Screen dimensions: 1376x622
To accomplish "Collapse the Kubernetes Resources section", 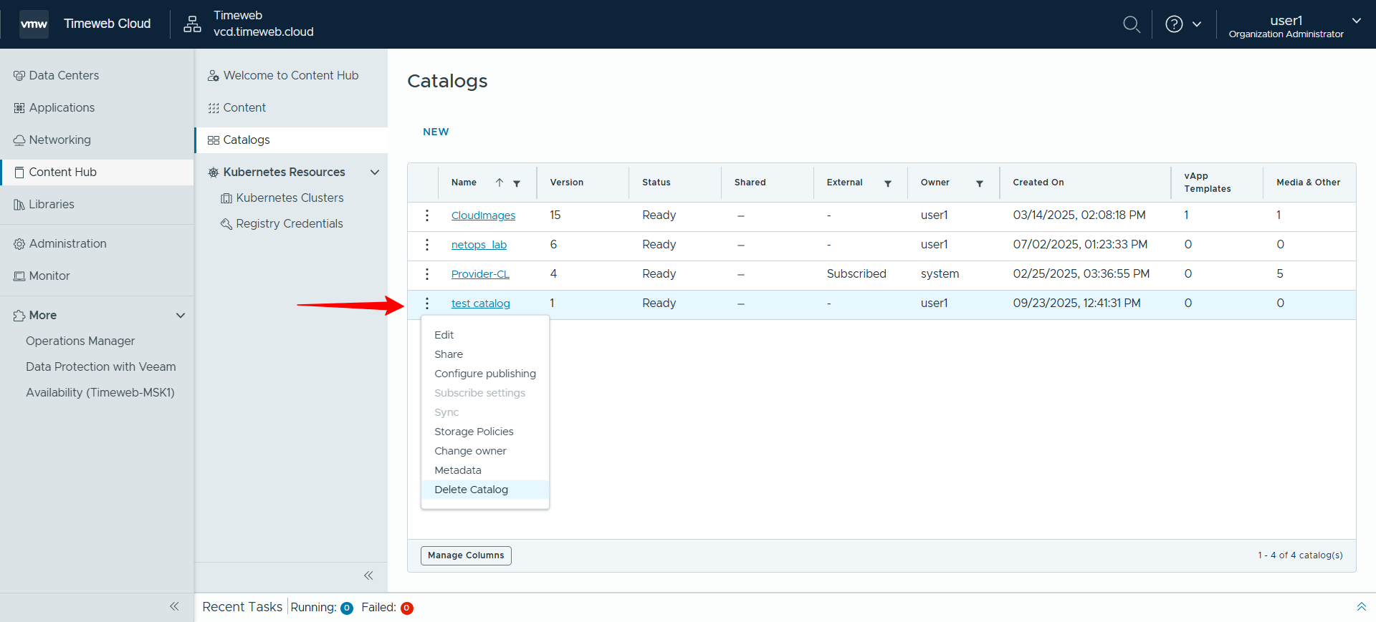I will 375,172.
